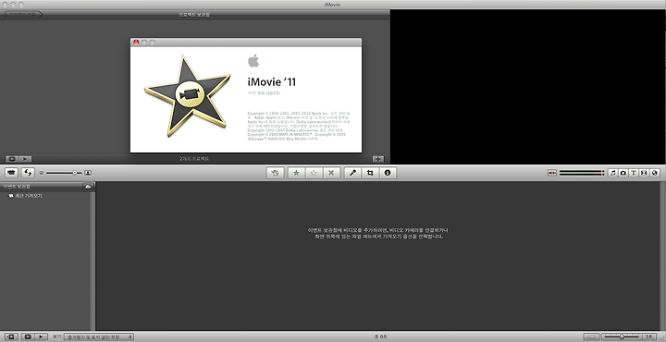
Task: Open the Voiceover microphone tool
Action: click(x=352, y=173)
